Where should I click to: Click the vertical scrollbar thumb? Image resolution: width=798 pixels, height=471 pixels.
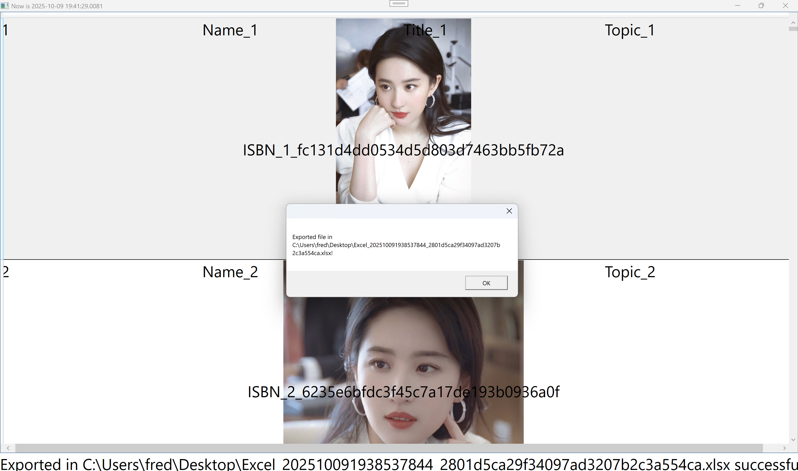click(793, 29)
